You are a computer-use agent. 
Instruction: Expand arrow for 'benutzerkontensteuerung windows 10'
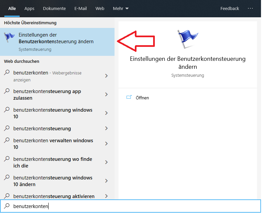(107, 113)
